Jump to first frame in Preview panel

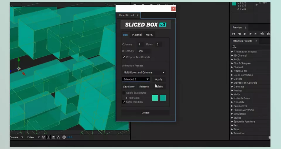pos(234,34)
